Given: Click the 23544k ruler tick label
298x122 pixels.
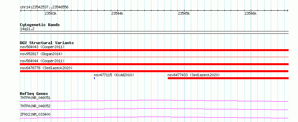Looking at the screenshot, I should [x=118, y=13].
